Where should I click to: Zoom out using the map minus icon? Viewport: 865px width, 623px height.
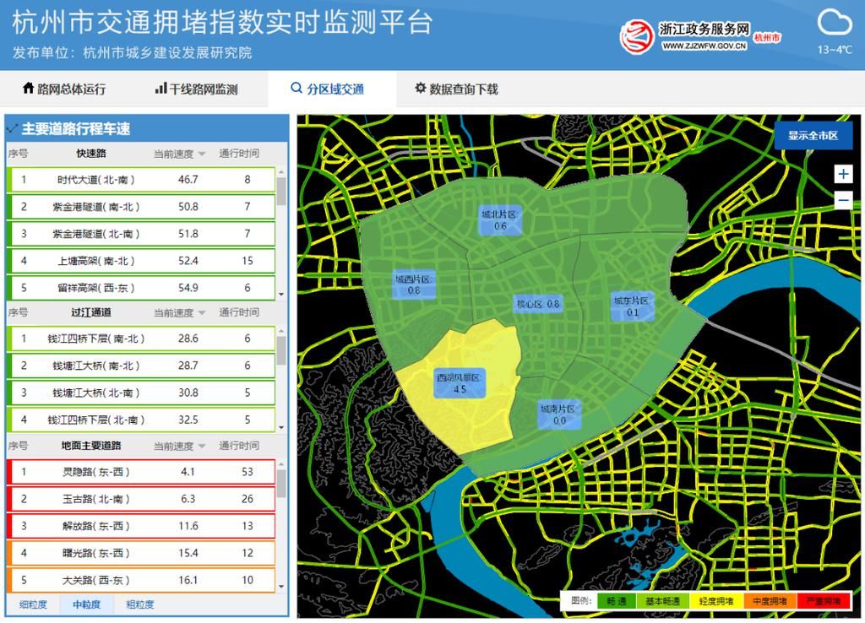click(841, 200)
